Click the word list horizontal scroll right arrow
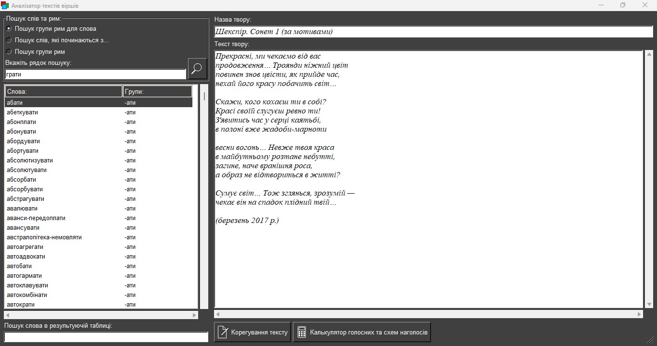Viewport: 657px width, 346px height. click(194, 315)
